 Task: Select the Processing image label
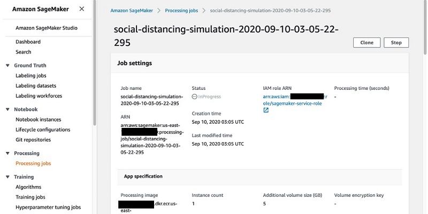139,195
